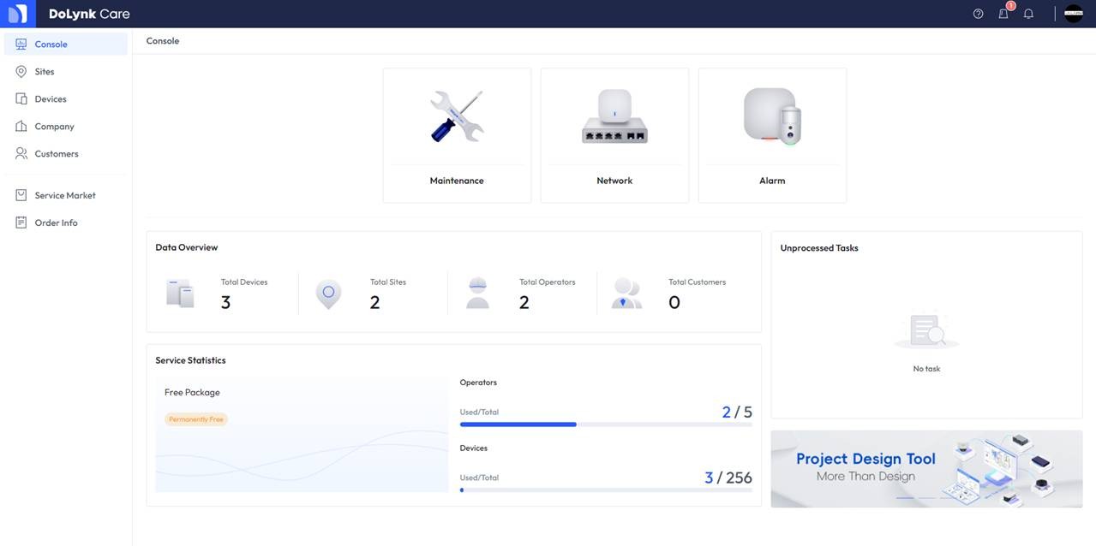Select Console in the sidebar
1096x546 pixels.
(51, 45)
